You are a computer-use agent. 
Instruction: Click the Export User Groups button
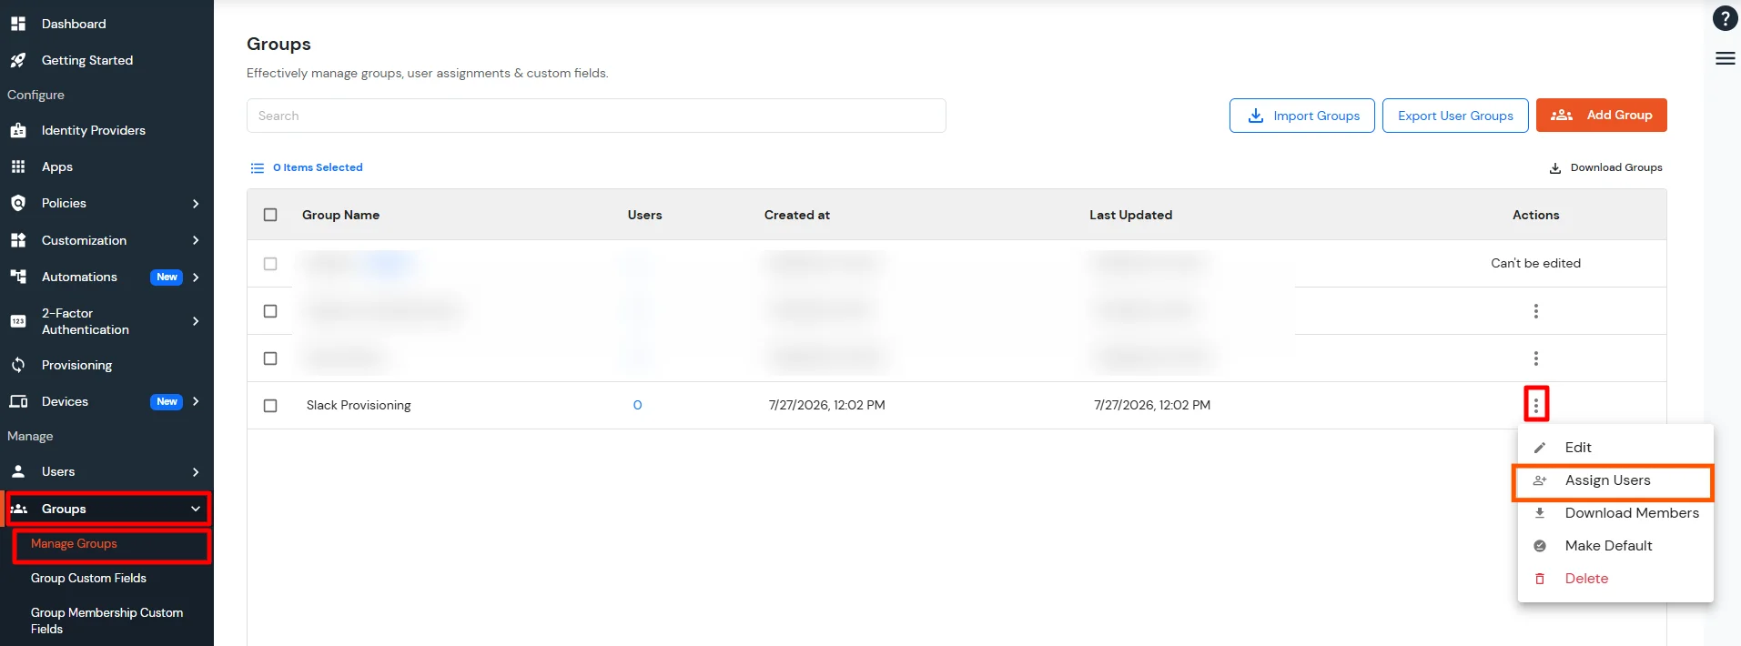click(1455, 116)
